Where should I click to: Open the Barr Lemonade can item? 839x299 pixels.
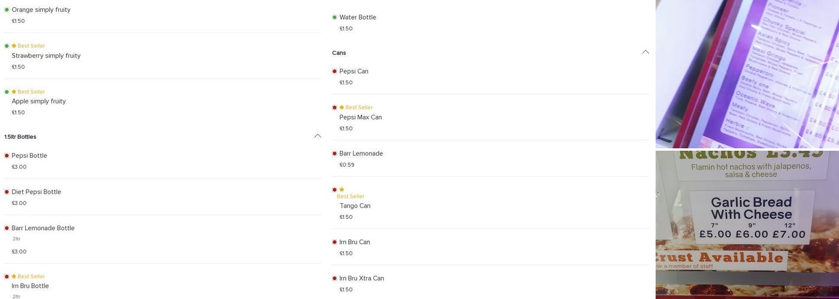pos(361,154)
